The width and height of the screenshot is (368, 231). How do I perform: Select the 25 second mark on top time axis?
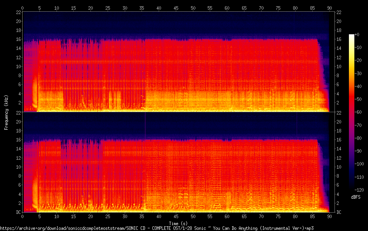coord(108,8)
